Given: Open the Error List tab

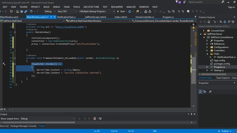Looking at the screenshot, I should click(4, 126).
